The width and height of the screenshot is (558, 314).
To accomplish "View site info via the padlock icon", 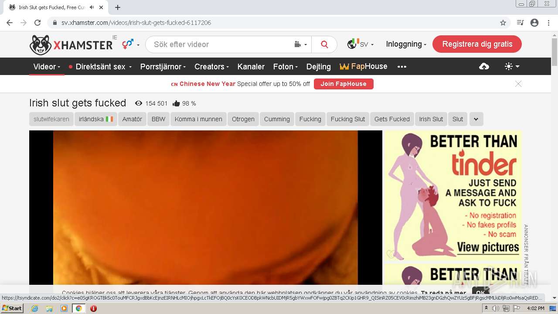I will coord(54,23).
